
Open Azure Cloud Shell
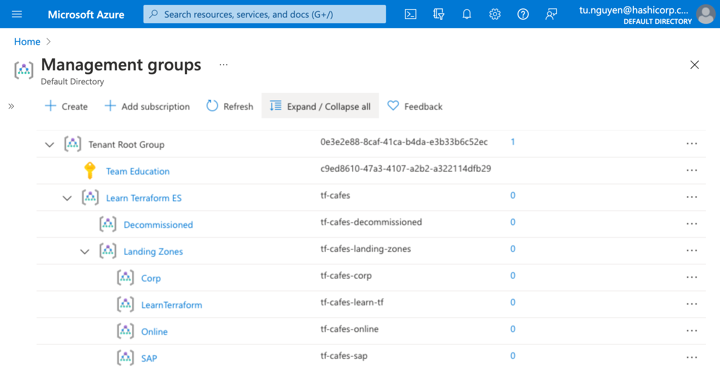(410, 14)
